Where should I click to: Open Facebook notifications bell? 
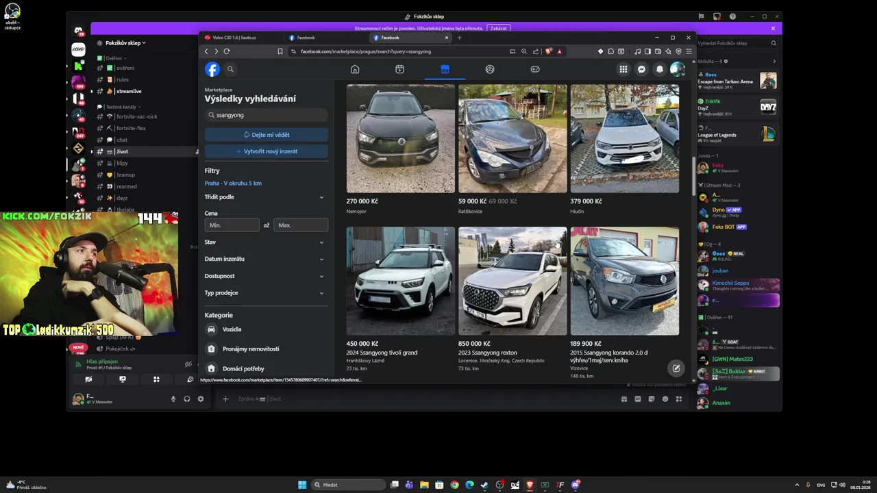[659, 69]
